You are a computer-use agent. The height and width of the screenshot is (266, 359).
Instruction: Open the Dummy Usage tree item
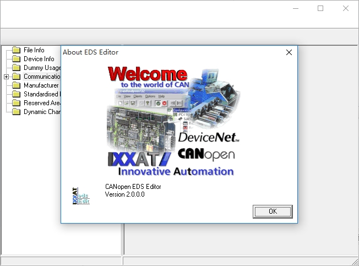(42, 68)
